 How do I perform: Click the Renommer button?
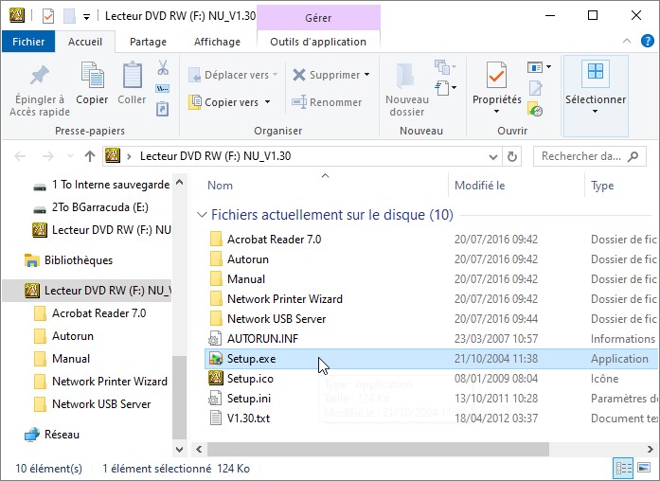click(327, 102)
